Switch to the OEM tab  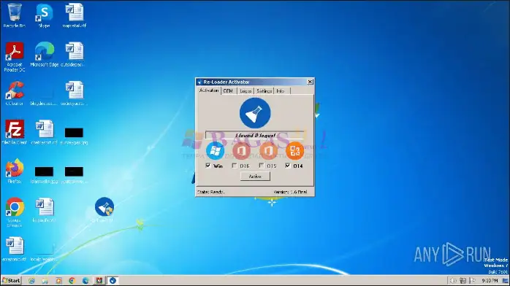coord(228,91)
